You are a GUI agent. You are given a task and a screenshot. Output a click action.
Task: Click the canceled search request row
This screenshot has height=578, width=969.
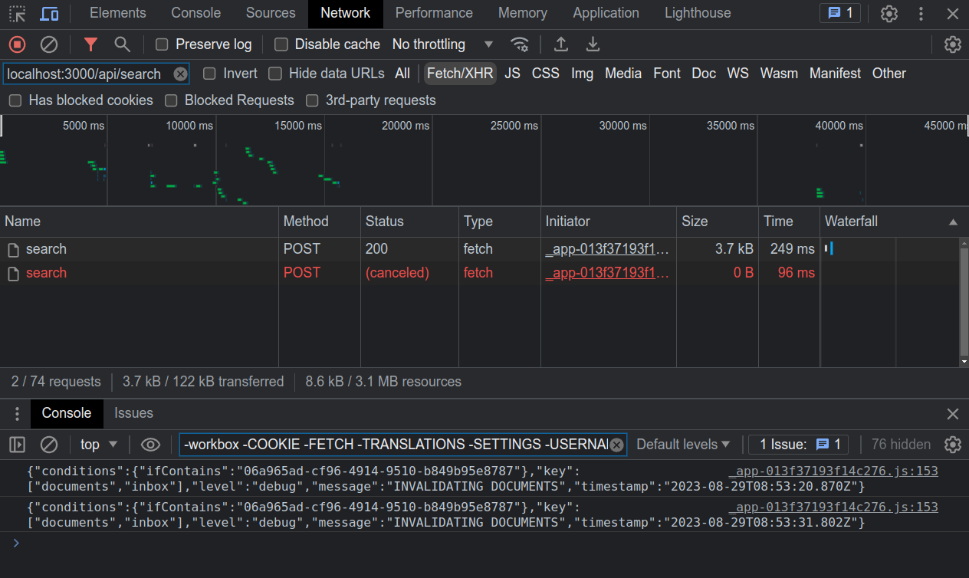pyautogui.click(x=46, y=273)
